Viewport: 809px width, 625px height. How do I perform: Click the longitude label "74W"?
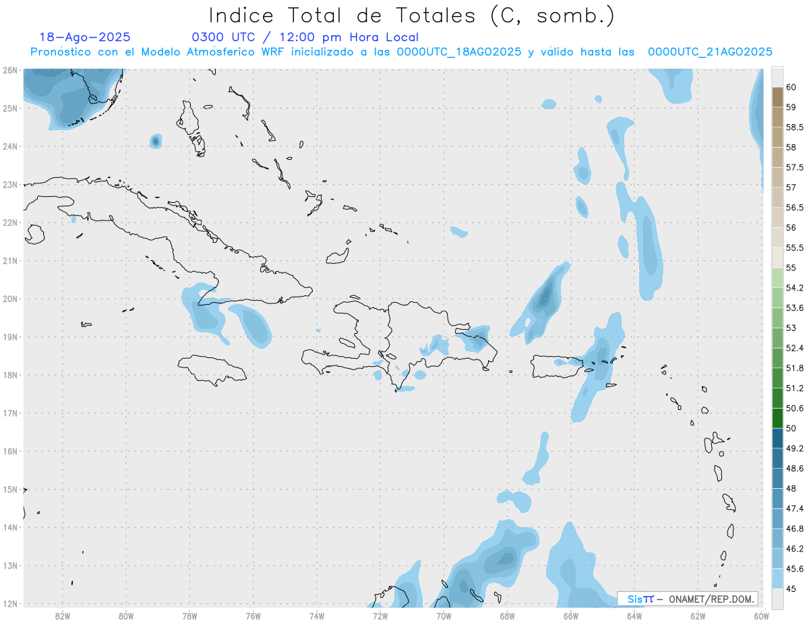point(317,616)
